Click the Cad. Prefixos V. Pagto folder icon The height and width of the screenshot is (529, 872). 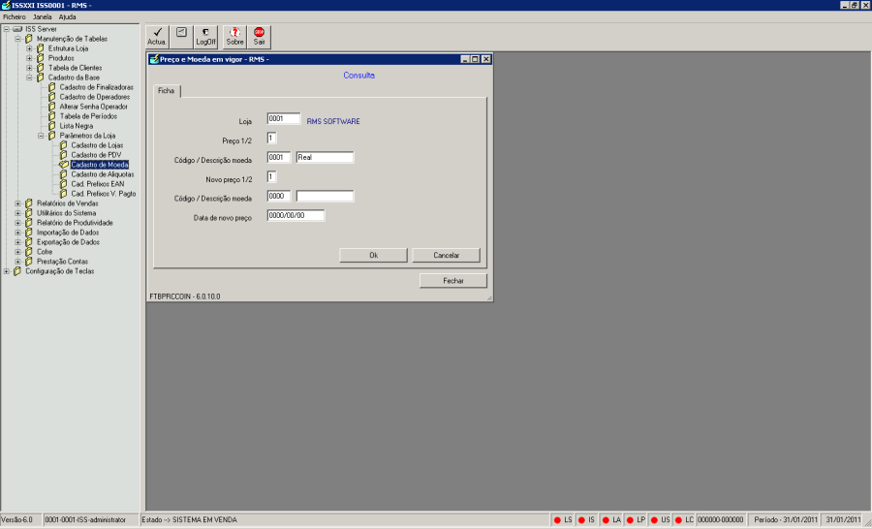(x=63, y=194)
